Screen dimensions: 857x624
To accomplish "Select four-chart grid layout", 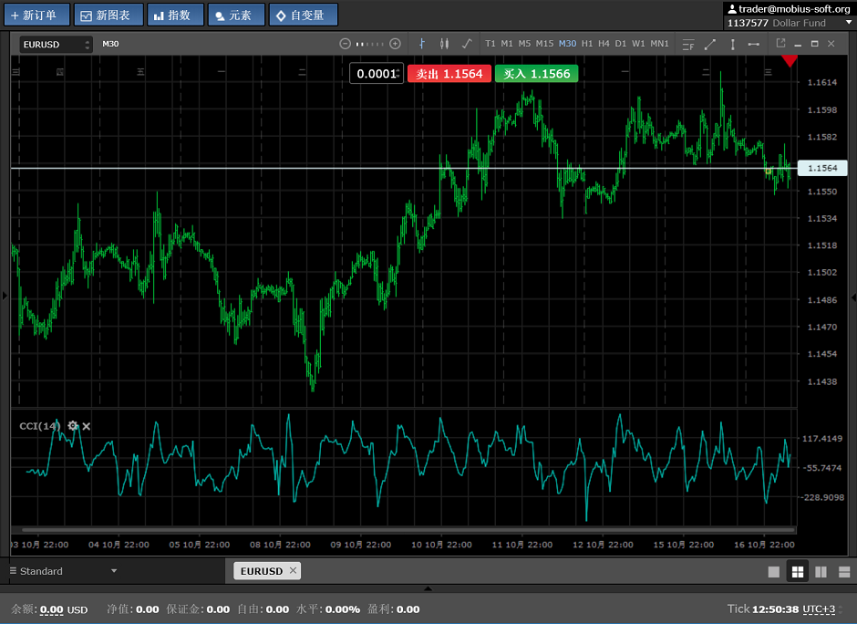I will tap(798, 571).
